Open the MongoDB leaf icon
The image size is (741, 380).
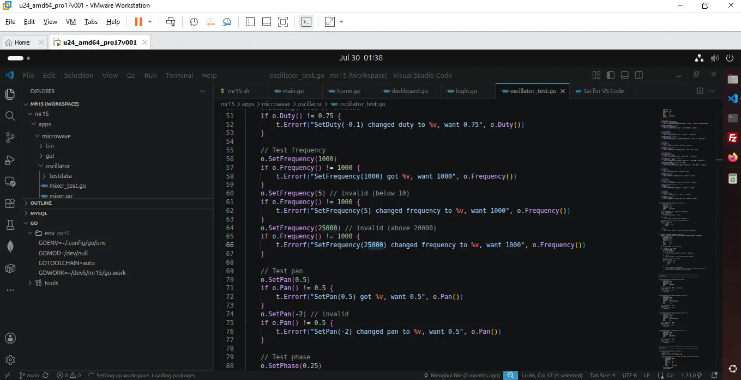pyautogui.click(x=10, y=247)
